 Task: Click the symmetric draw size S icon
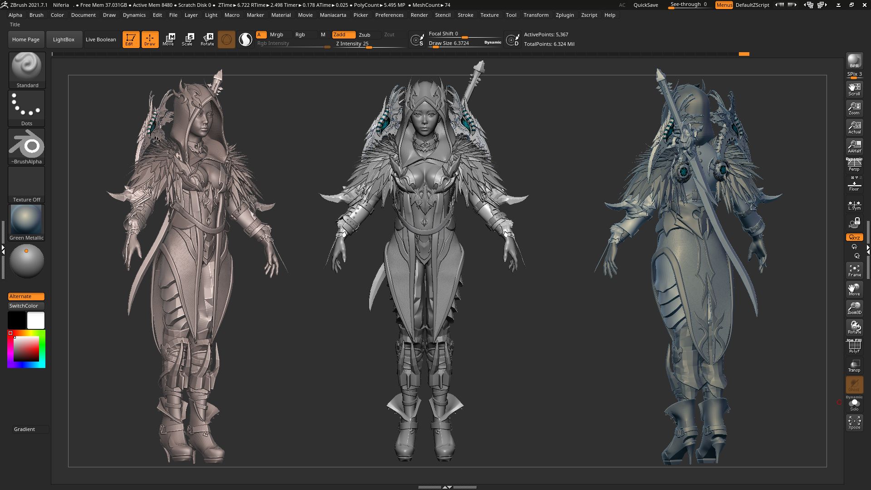coord(417,40)
